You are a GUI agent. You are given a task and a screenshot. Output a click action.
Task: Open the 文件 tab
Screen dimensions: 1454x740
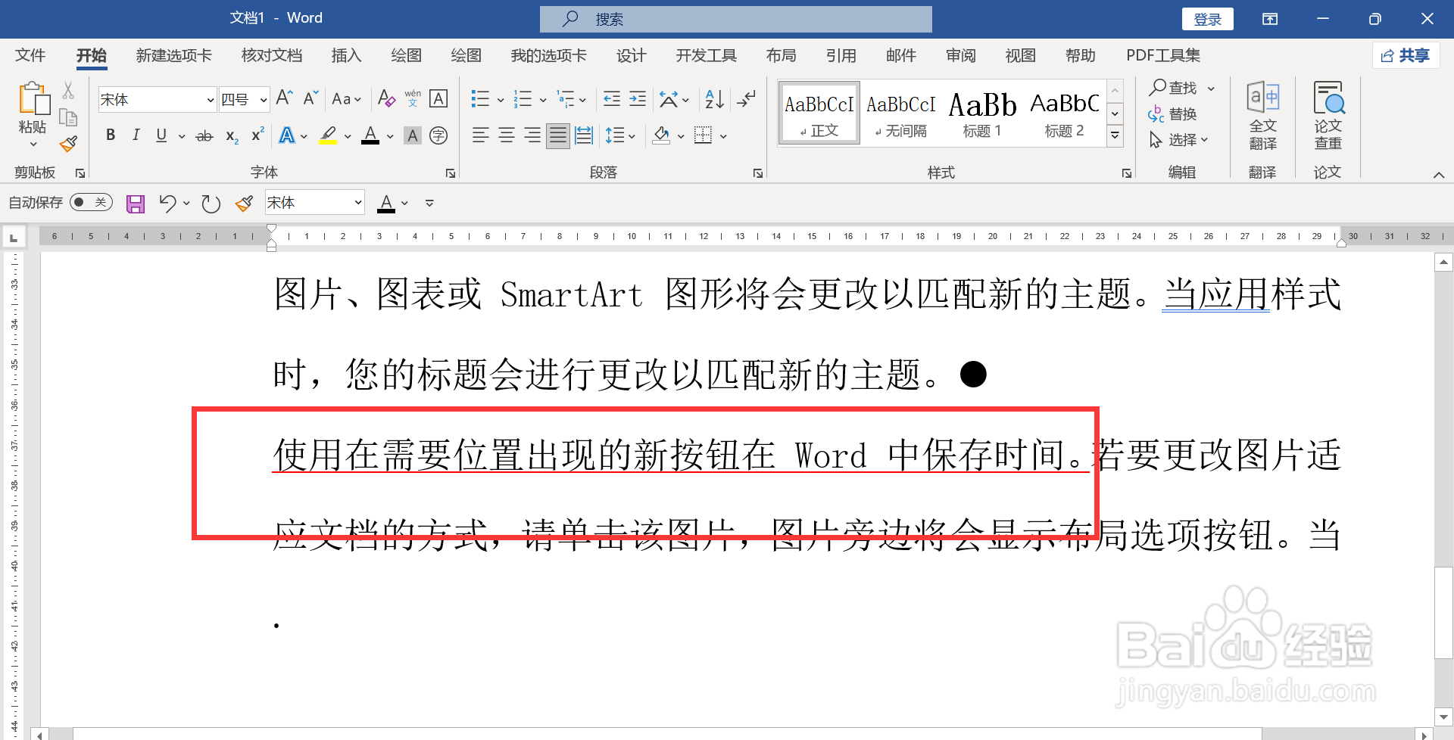30,55
